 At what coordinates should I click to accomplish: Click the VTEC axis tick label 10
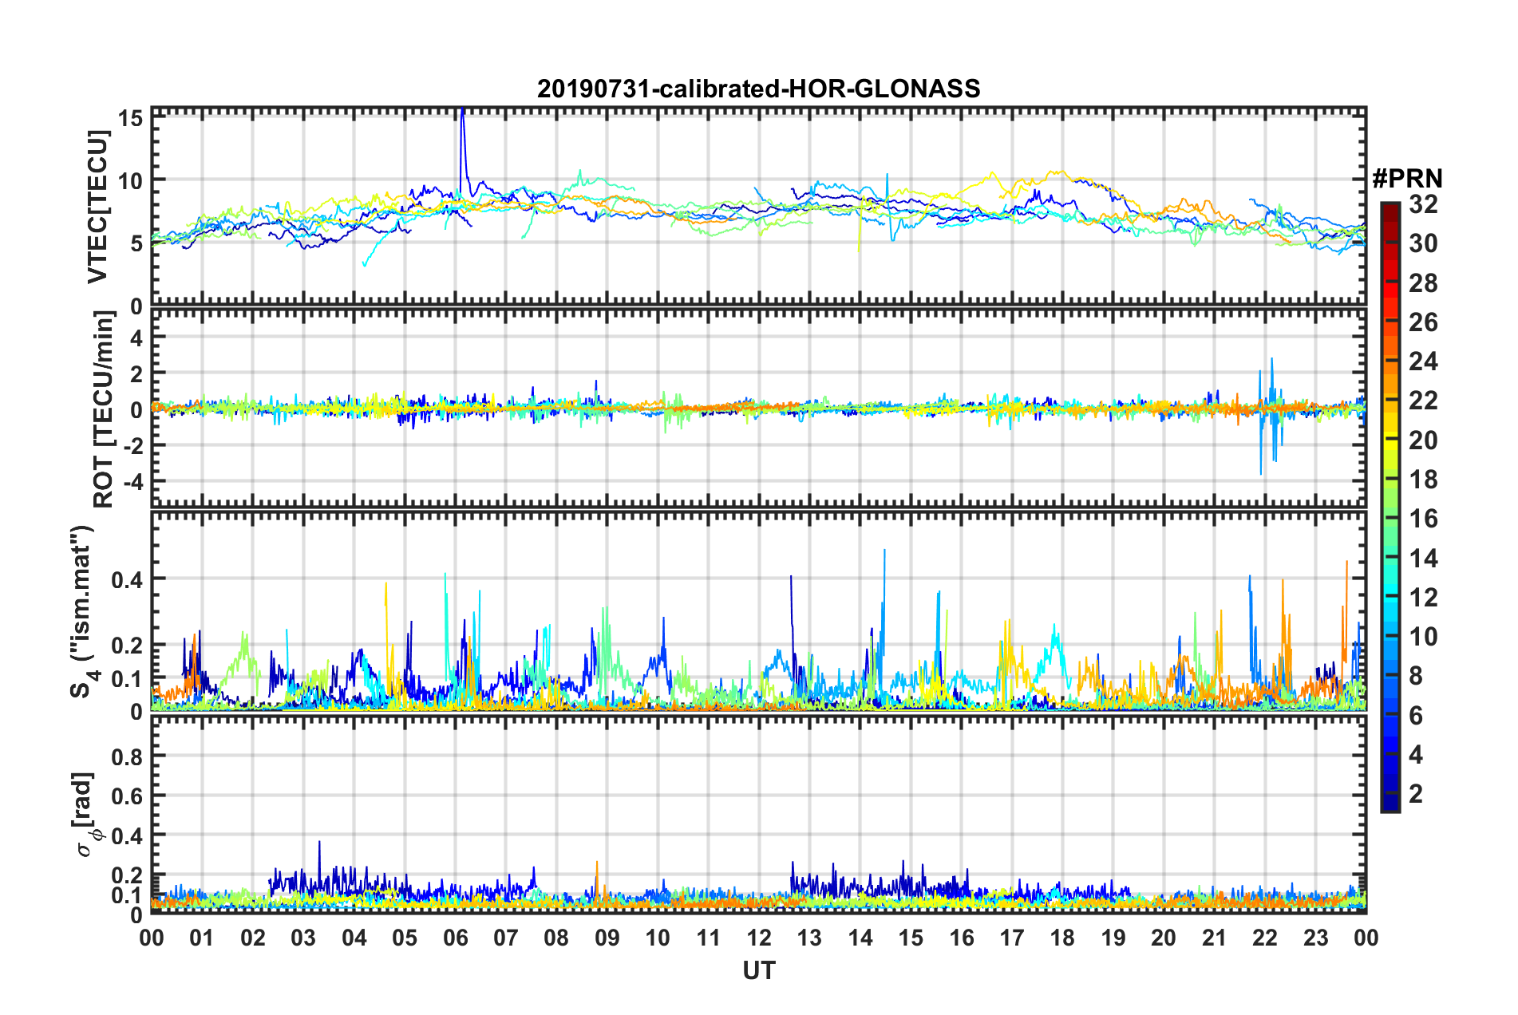(x=130, y=180)
